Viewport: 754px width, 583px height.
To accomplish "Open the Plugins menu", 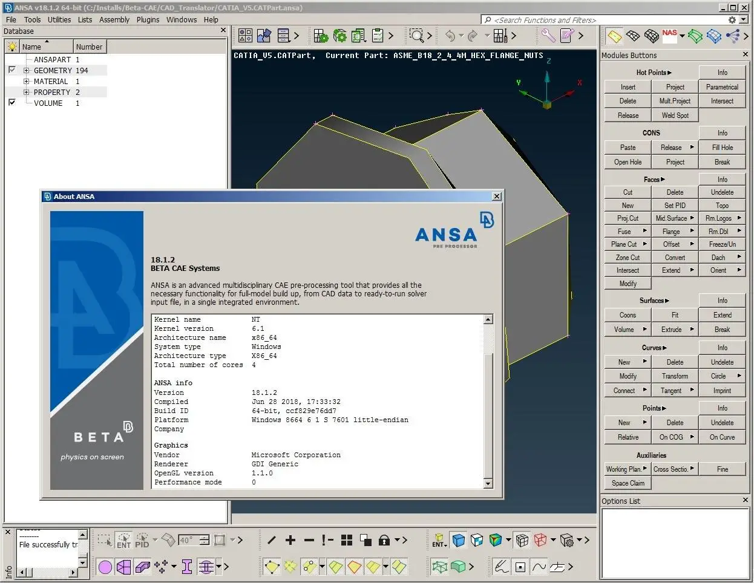I will 148,19.
